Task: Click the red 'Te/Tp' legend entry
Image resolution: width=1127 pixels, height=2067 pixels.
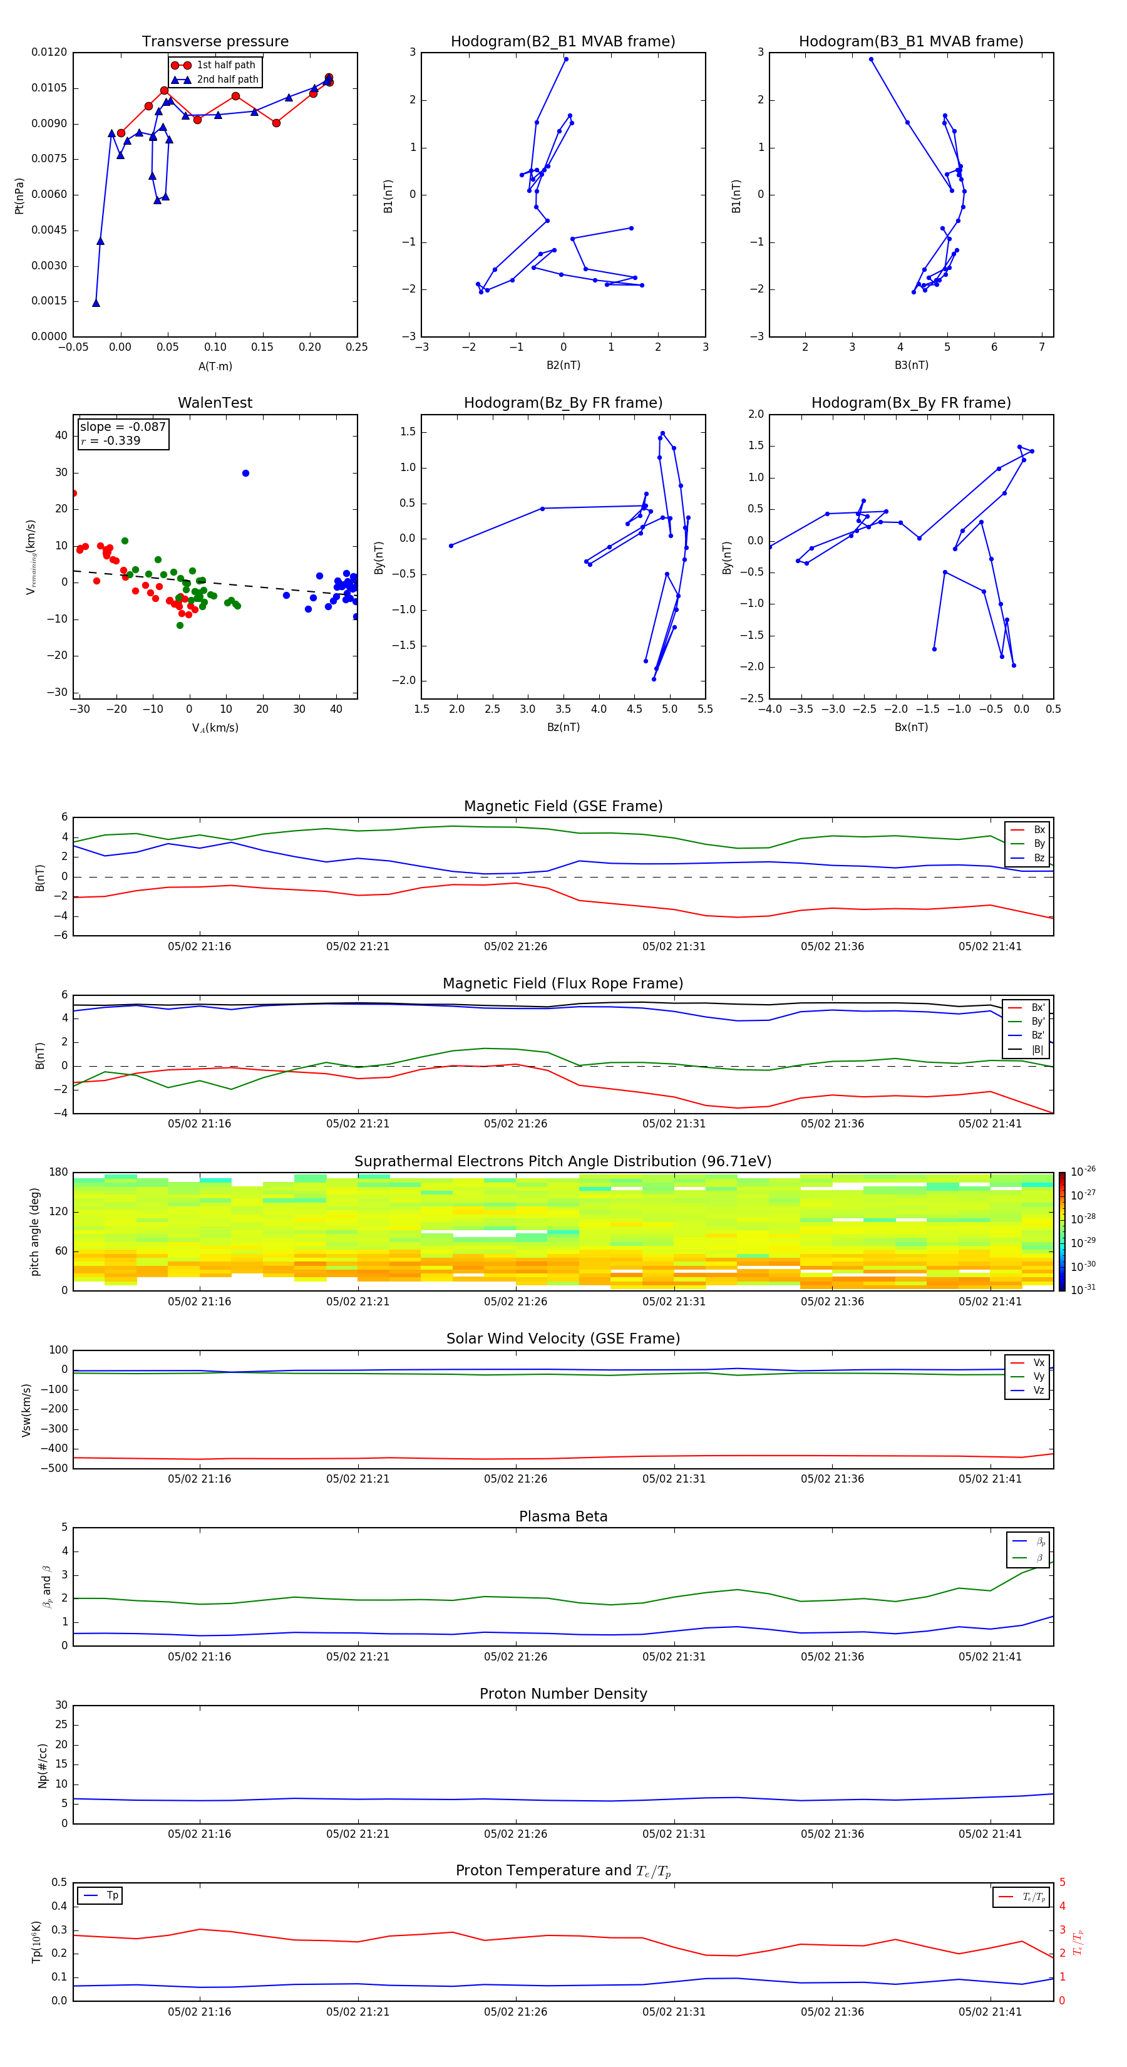Action: pyautogui.click(x=1022, y=1897)
